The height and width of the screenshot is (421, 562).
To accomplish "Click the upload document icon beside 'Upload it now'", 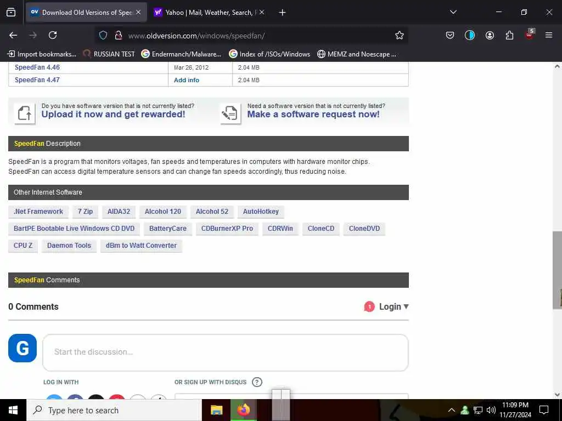I will tap(25, 113).
